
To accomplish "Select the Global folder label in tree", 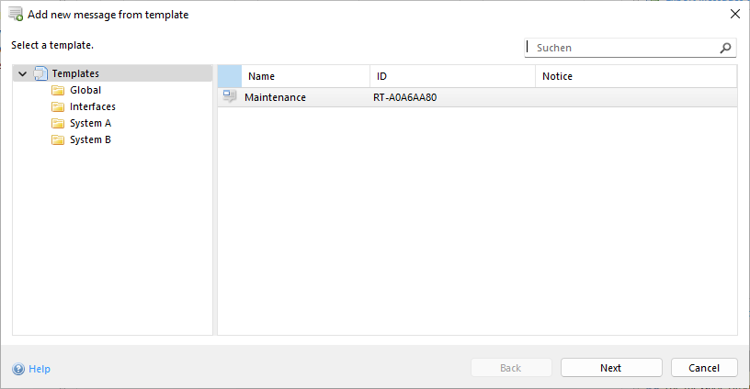I will [x=85, y=90].
